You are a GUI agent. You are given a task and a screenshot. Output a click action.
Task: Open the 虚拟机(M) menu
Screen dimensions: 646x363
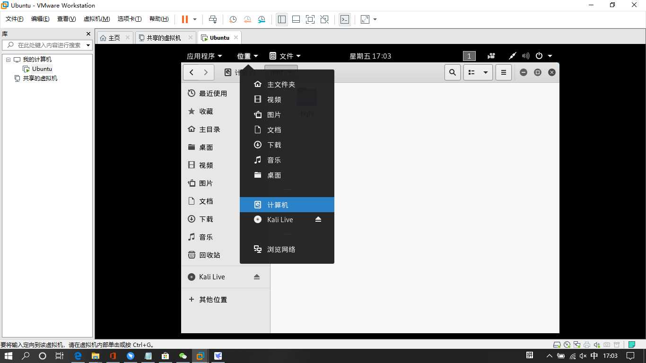[96, 19]
